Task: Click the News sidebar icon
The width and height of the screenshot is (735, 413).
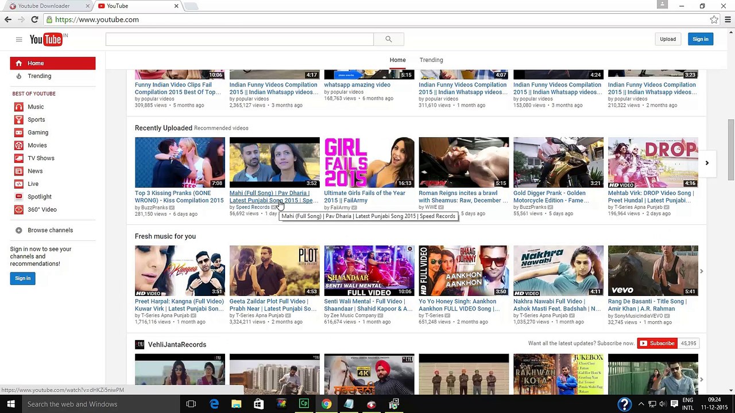Action: [x=19, y=171]
